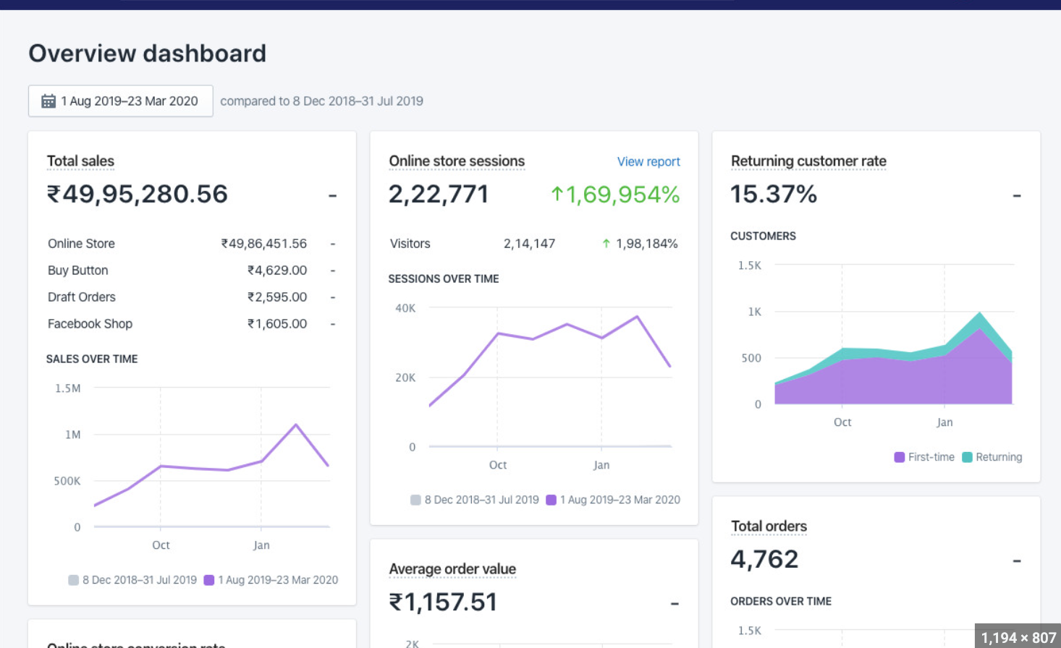Click the CUSTOMERS chart label
The height and width of the screenshot is (648, 1061).
tap(763, 236)
